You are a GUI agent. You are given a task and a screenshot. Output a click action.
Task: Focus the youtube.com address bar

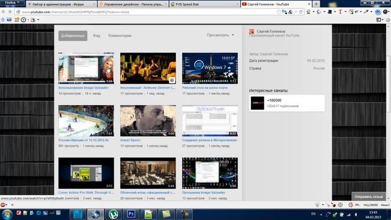click(x=147, y=12)
